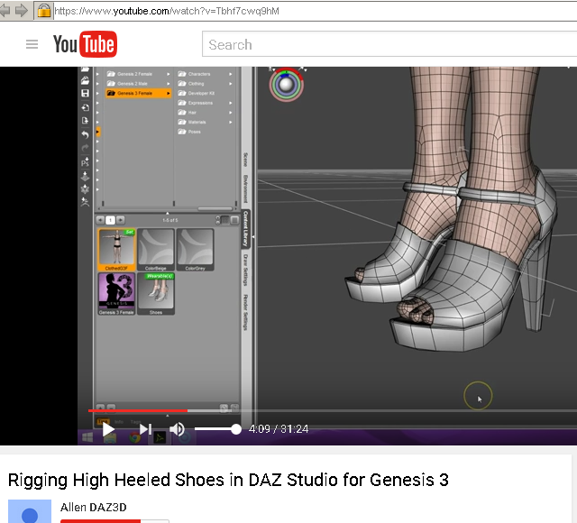Viewport: 577px width, 523px height.
Task: Expand arrow beside Materials folder
Action: [231, 122]
